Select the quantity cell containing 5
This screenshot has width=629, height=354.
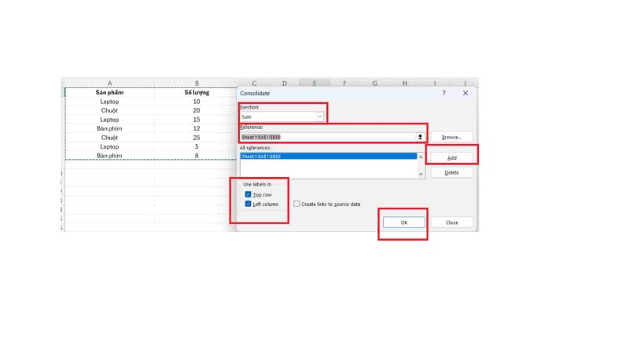coord(197,146)
